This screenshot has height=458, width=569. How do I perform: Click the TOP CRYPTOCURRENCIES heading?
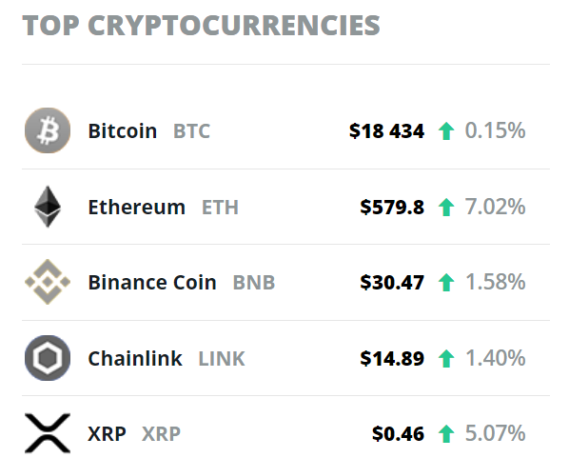[x=202, y=26]
